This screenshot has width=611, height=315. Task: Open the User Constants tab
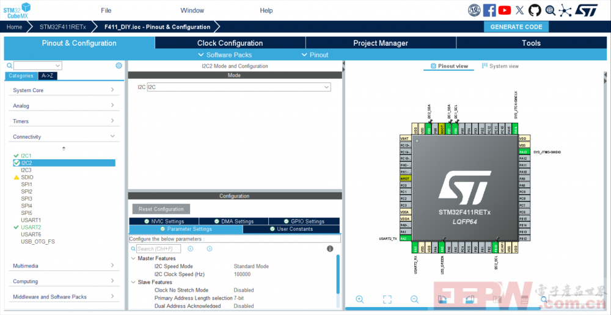291,229
